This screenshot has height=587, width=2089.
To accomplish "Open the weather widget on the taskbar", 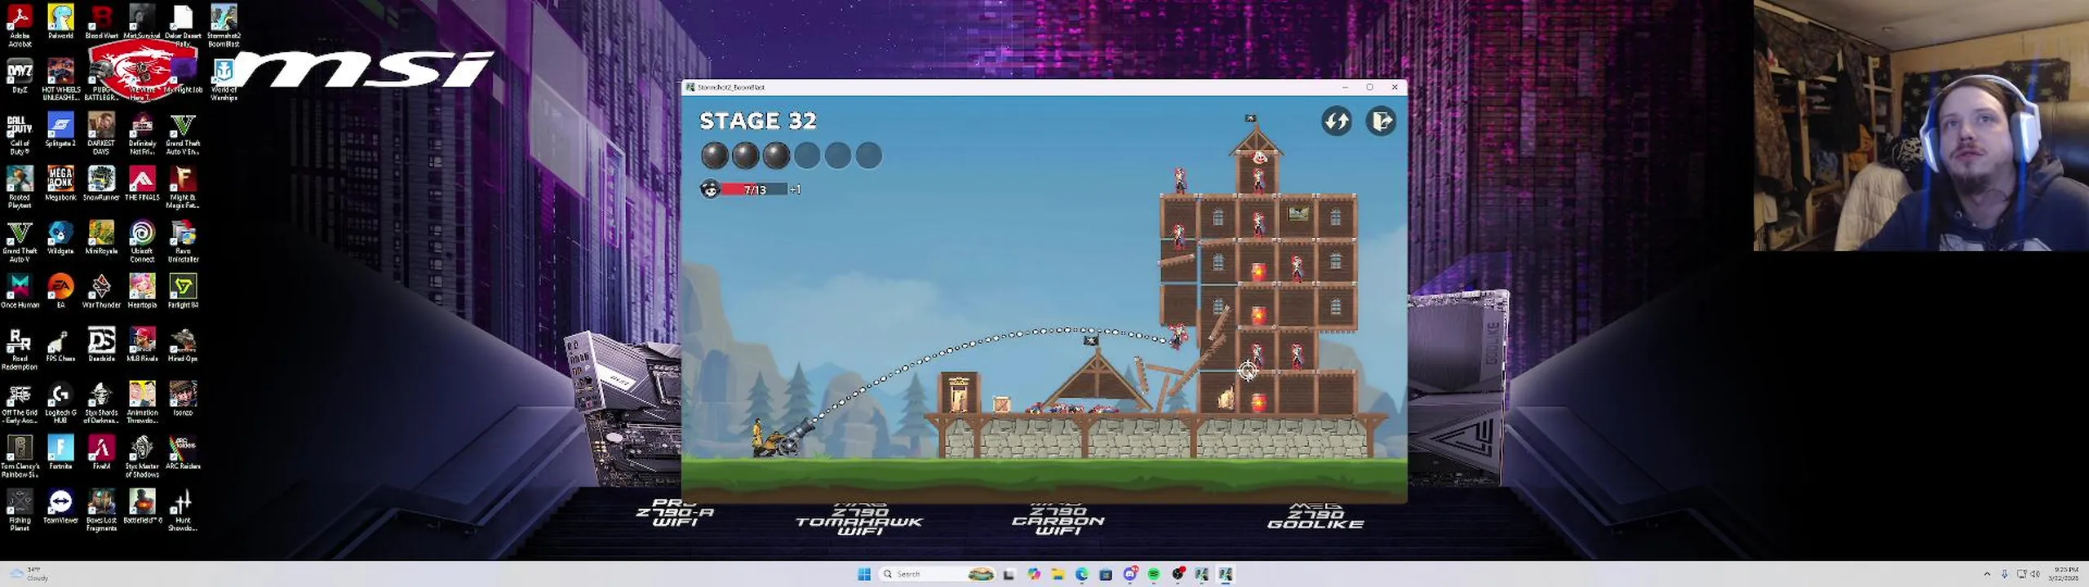I will click(29, 574).
